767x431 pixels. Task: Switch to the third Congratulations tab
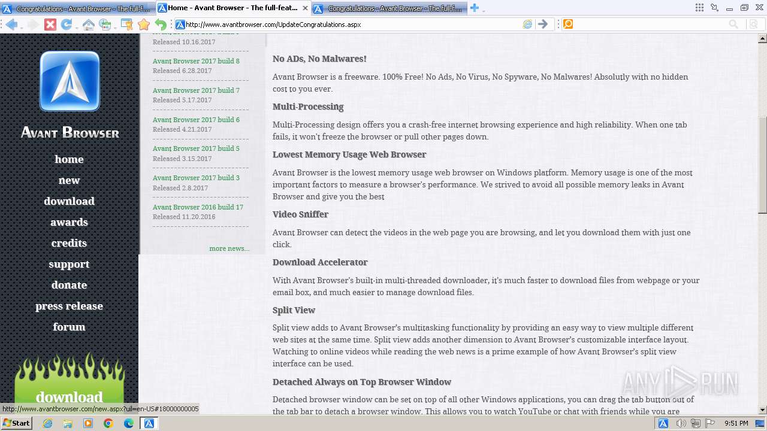click(x=389, y=8)
